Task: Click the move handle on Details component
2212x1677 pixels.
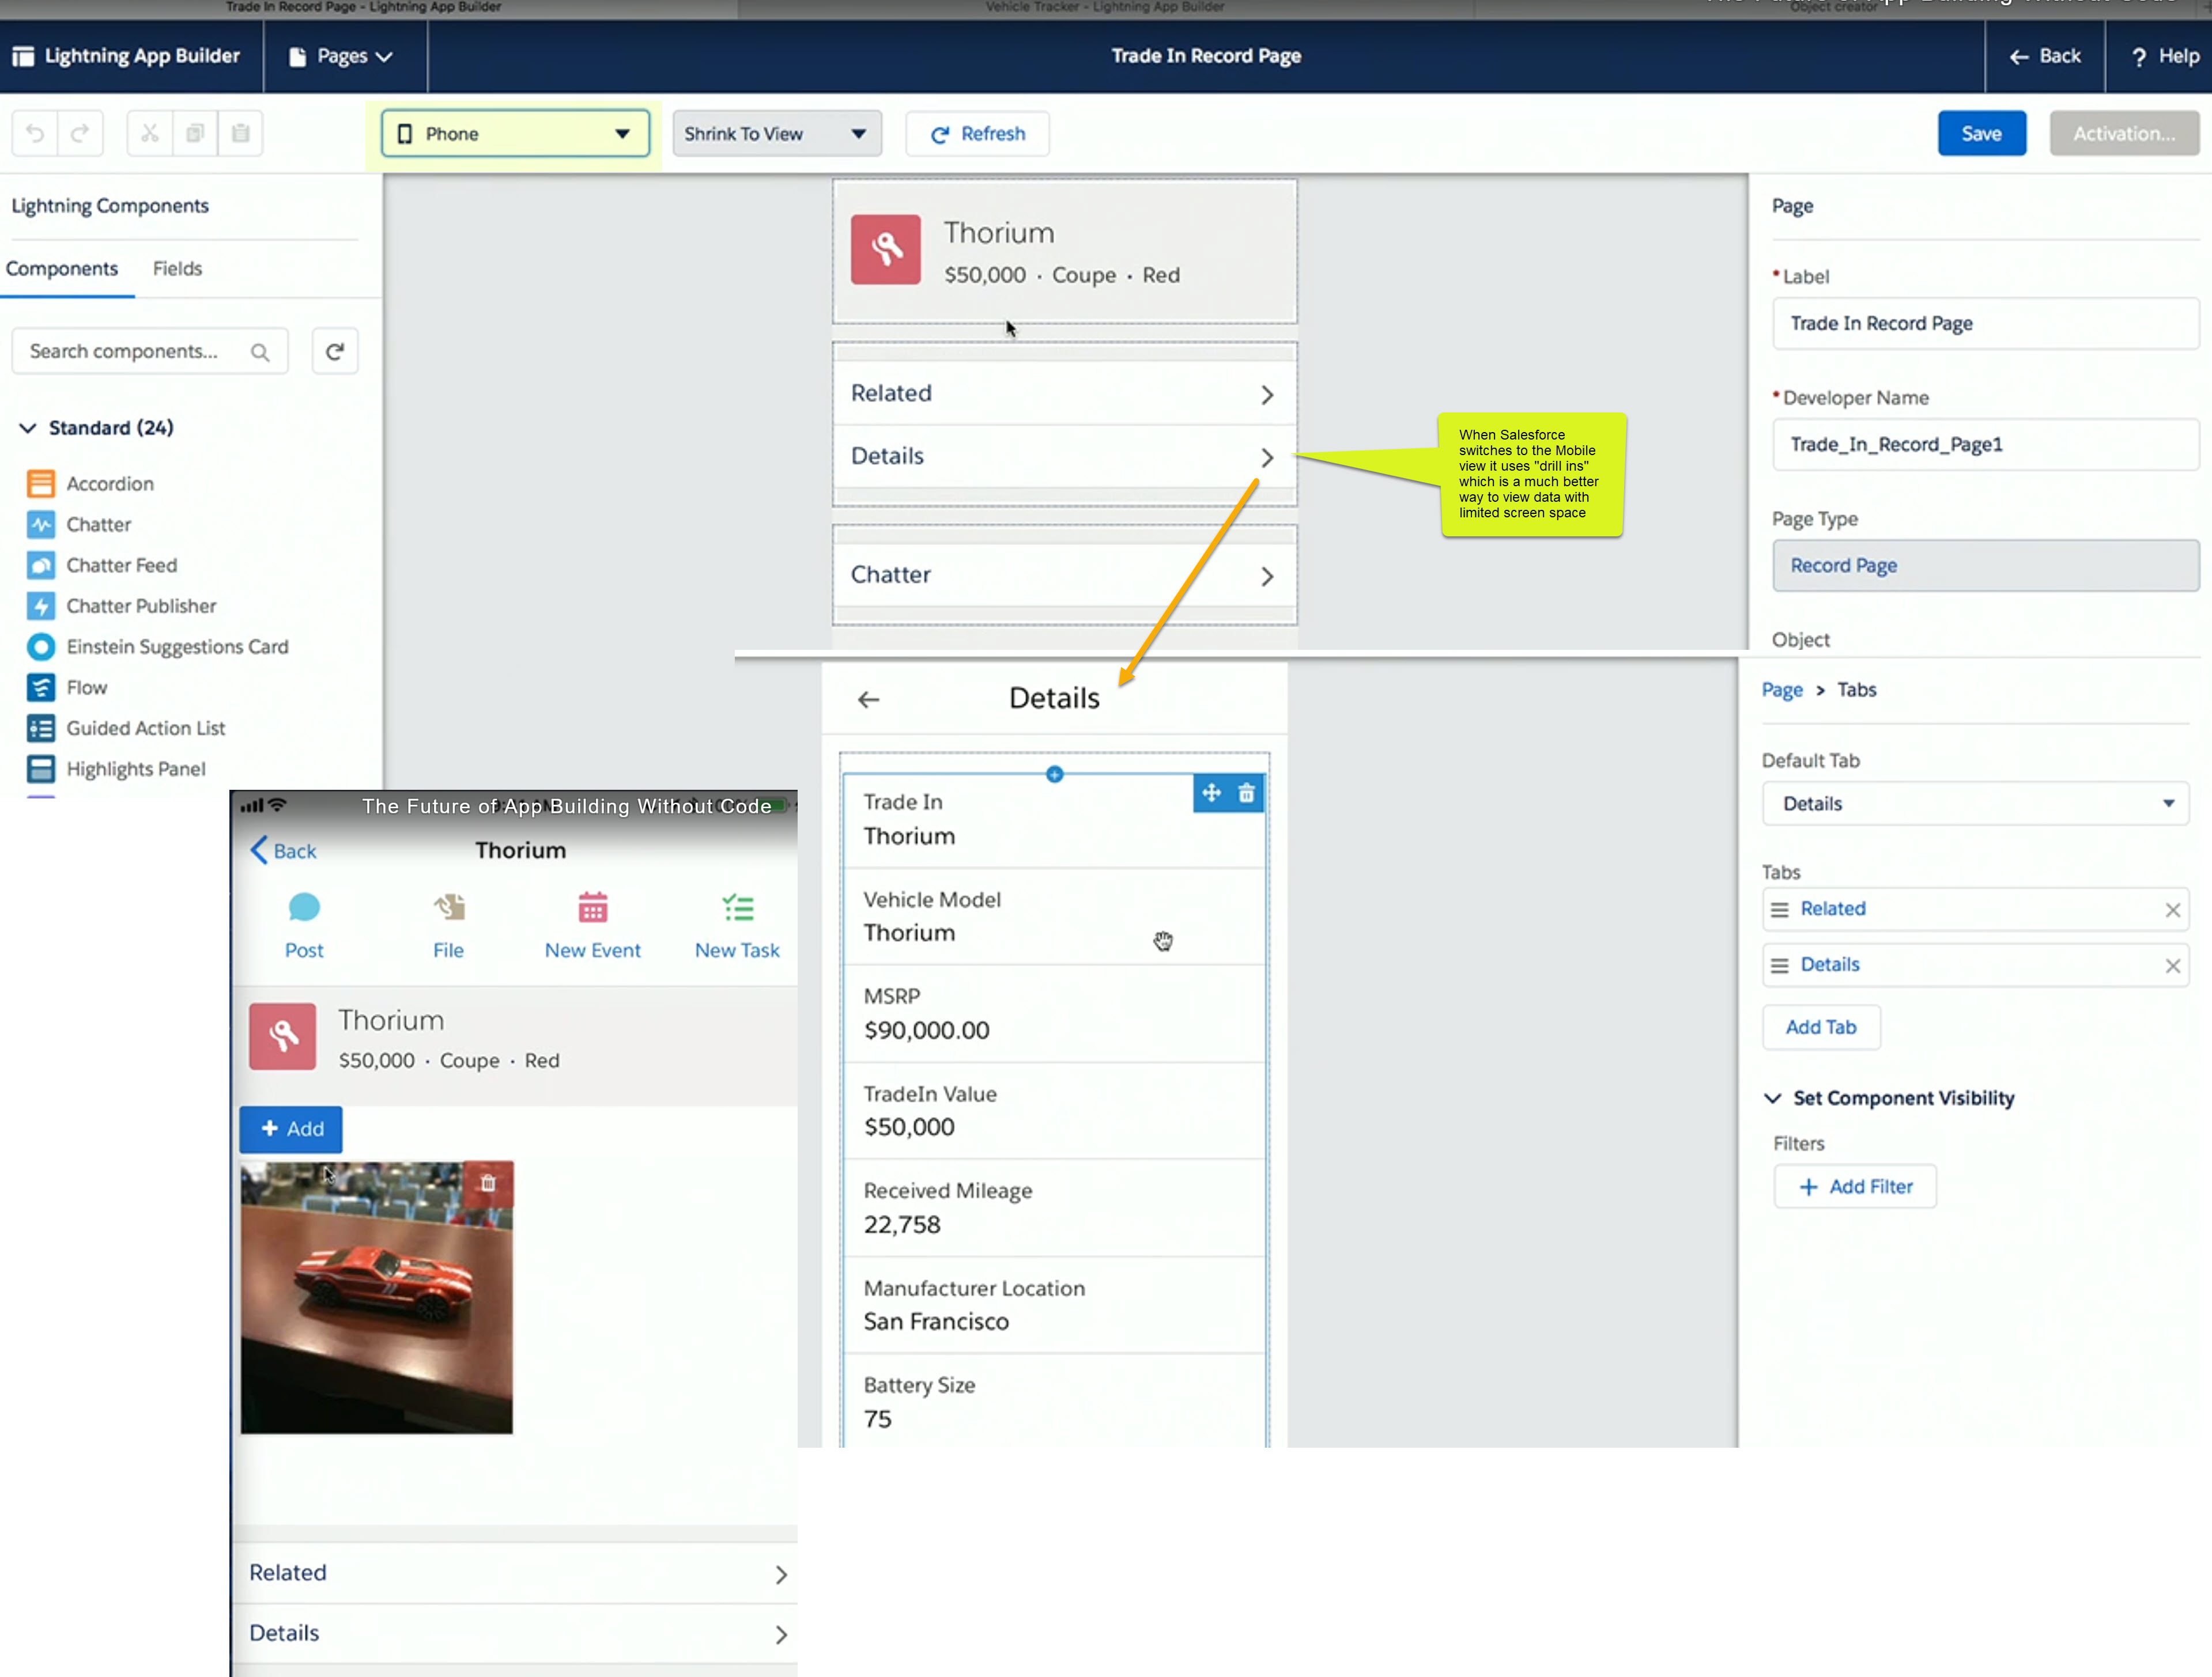Action: point(1211,793)
